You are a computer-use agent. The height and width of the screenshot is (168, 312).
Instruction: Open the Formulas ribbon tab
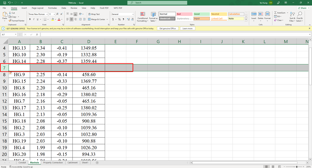tap(52, 8)
